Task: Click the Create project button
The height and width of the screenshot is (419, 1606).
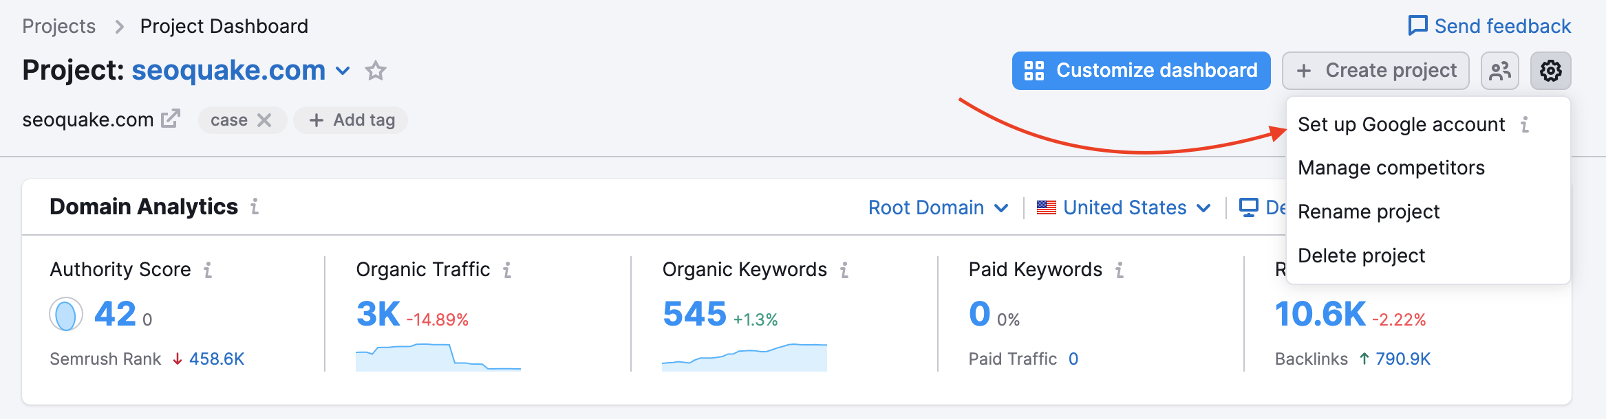Action: click(1375, 71)
